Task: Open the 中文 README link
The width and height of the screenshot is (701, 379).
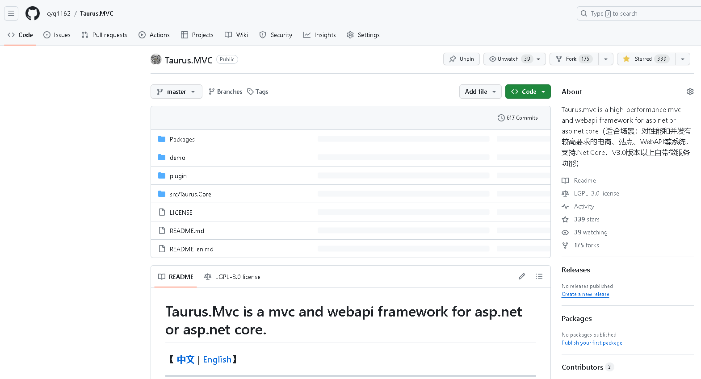Action: click(185, 359)
